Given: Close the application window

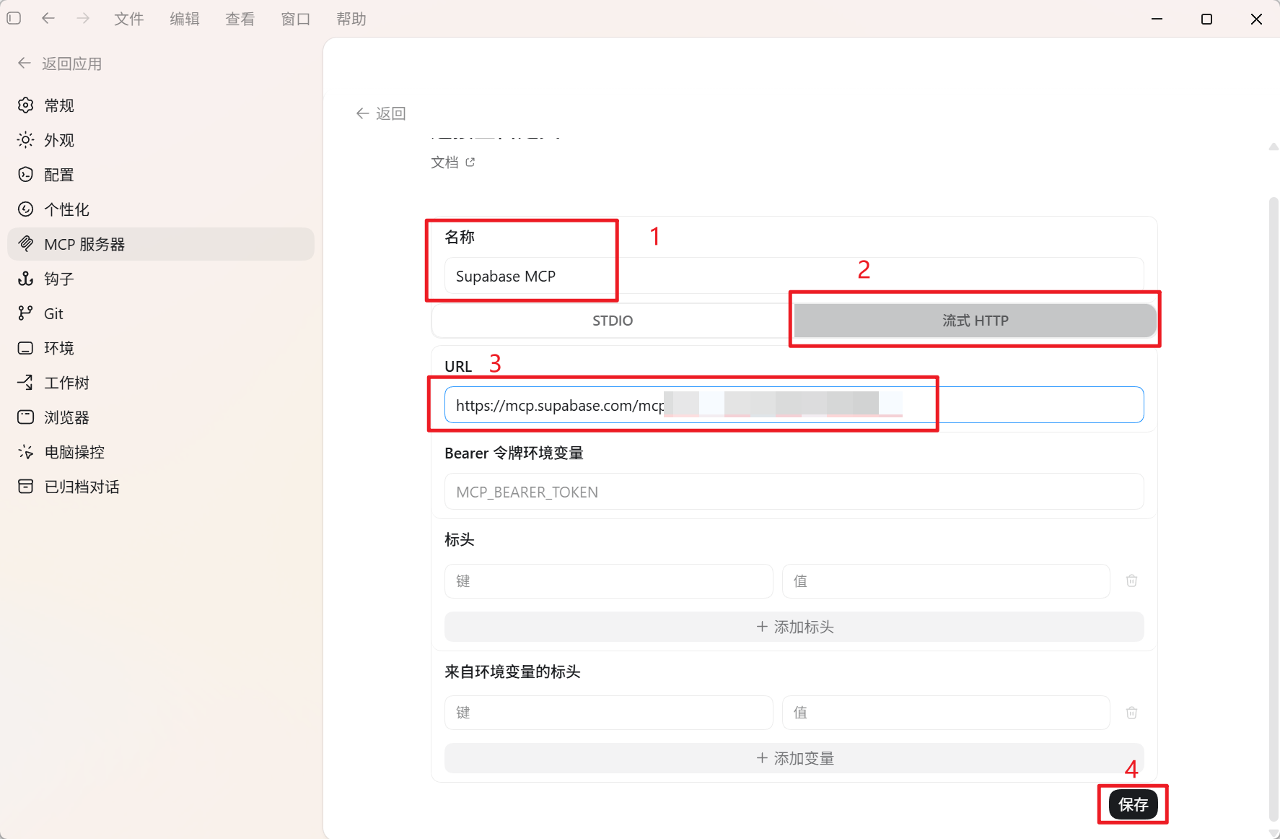Looking at the screenshot, I should pyautogui.click(x=1256, y=19).
